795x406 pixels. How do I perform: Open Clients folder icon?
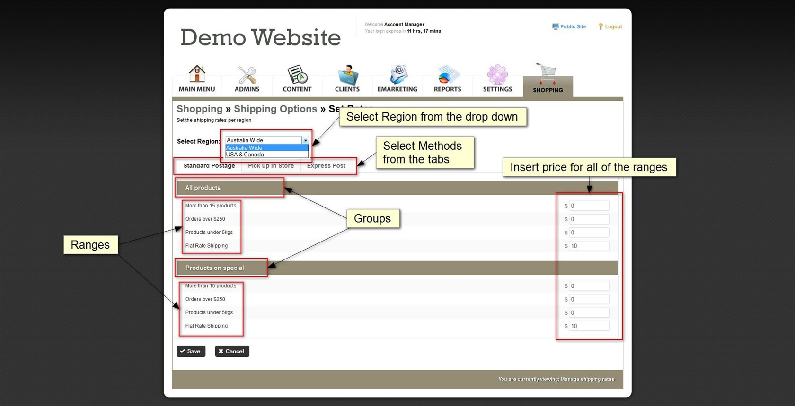[347, 75]
